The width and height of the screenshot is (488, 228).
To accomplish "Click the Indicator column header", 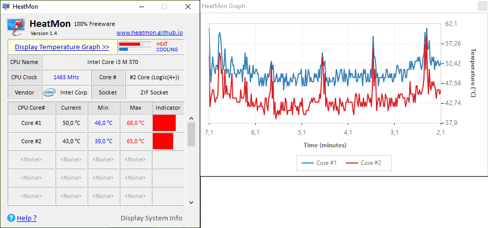I will 168,108.
